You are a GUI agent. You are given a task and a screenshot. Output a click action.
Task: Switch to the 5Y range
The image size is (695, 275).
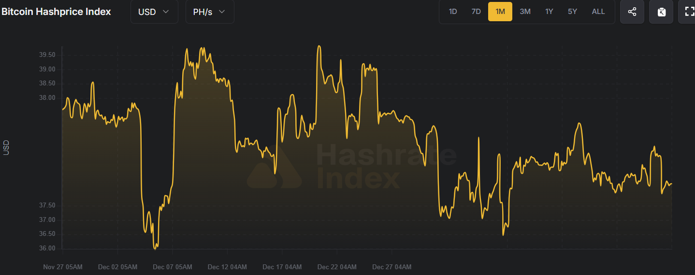tap(572, 12)
